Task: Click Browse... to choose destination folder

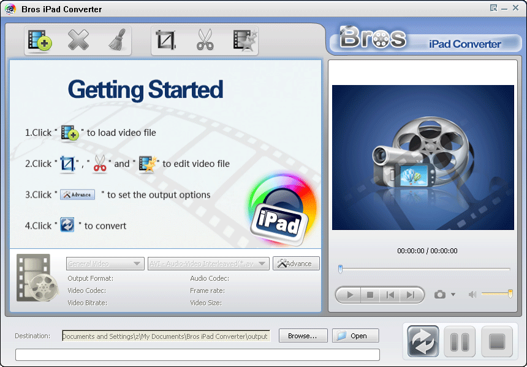Action: (x=302, y=336)
